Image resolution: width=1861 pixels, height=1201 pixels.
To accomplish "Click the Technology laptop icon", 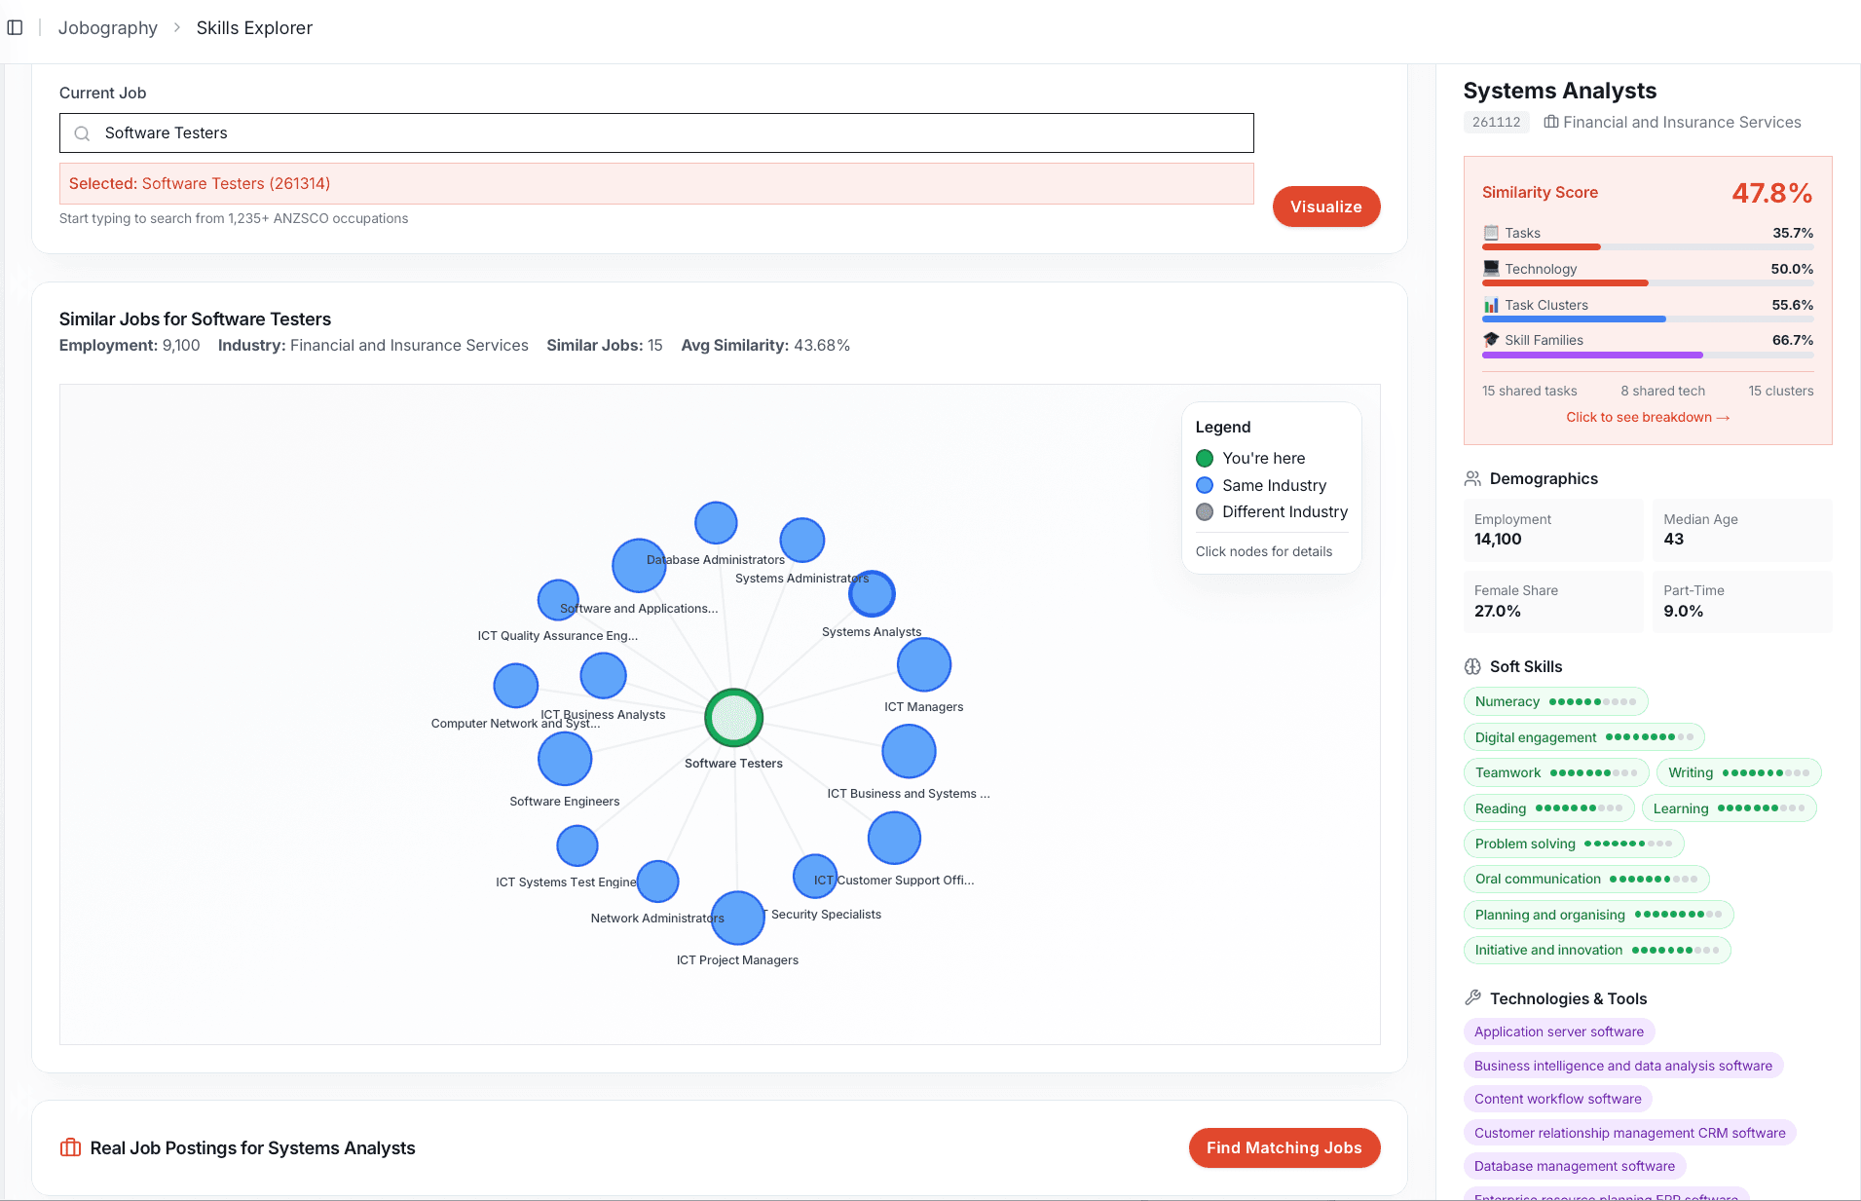I will coord(1491,268).
